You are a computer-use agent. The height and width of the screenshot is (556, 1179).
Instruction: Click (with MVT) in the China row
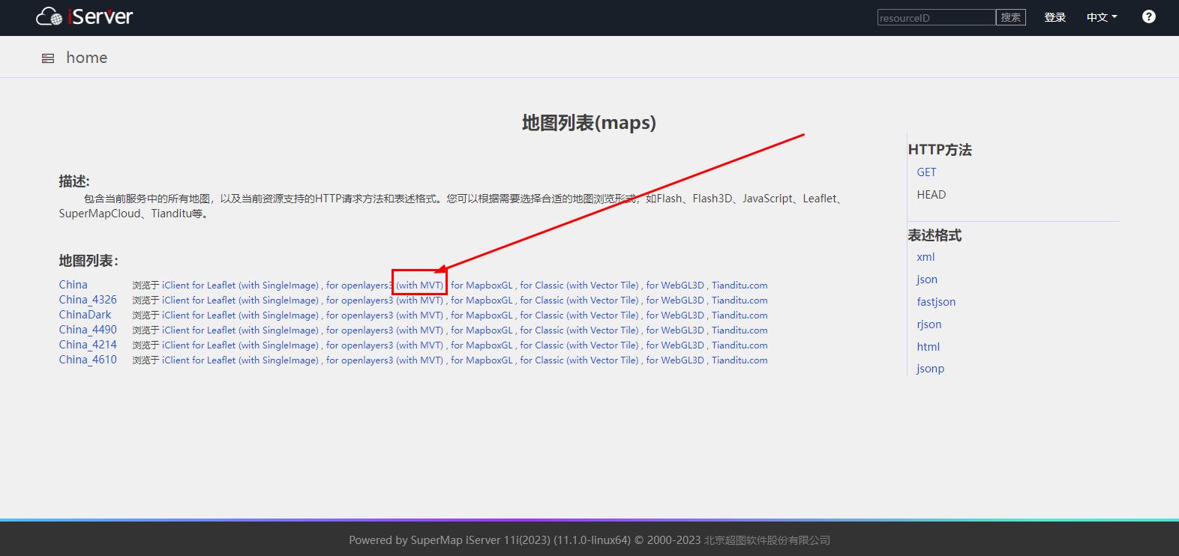coord(420,285)
